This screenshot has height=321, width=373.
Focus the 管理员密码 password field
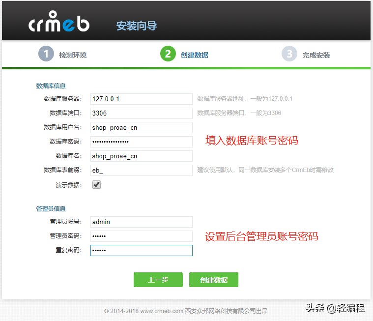click(142, 236)
